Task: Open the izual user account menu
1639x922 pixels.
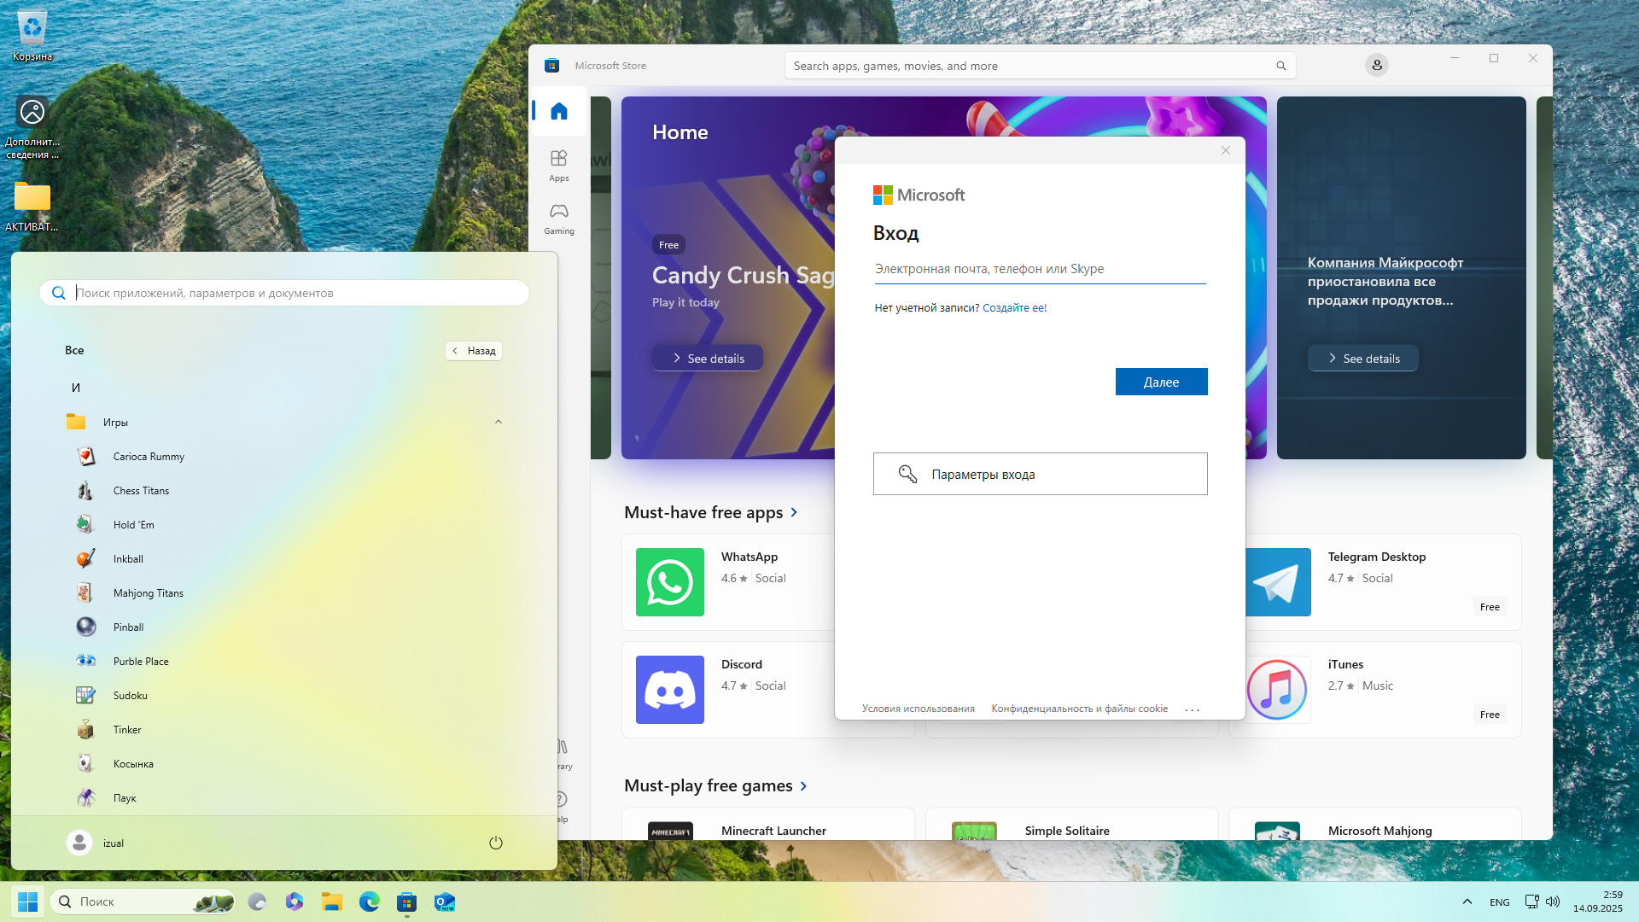Action: click(x=96, y=843)
